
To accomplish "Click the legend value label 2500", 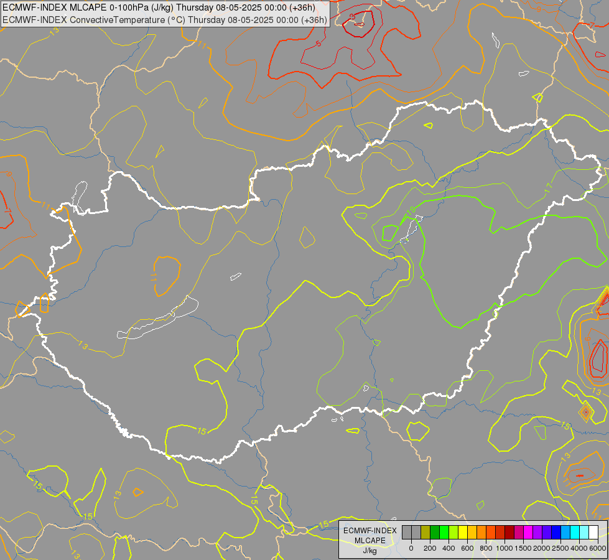I will click(560, 548).
